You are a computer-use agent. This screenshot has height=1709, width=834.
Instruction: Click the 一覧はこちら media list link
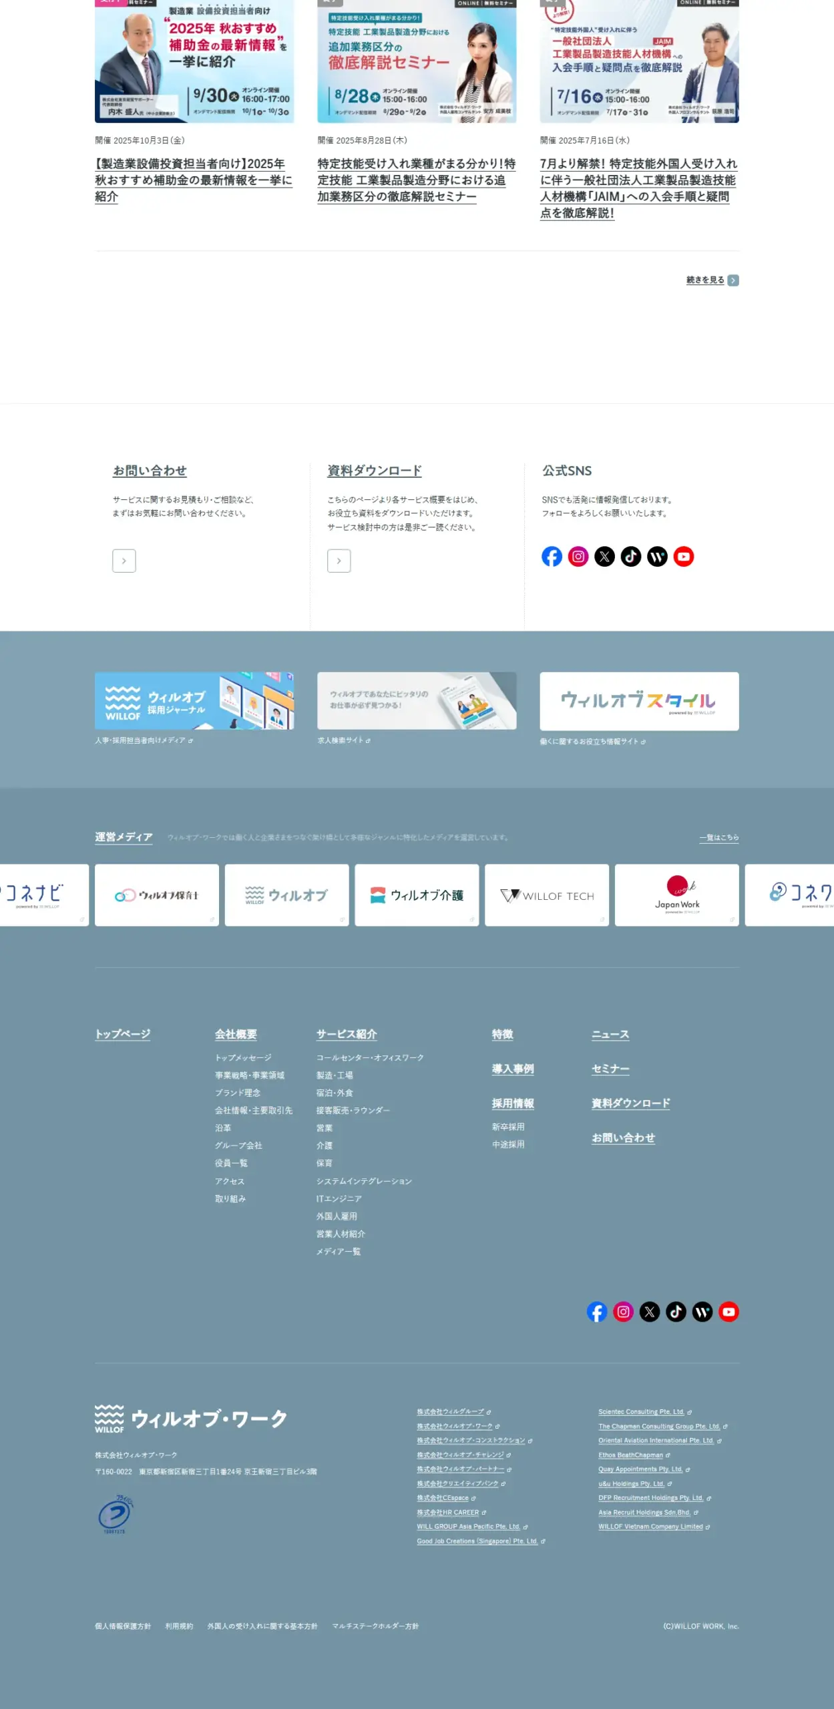(718, 837)
